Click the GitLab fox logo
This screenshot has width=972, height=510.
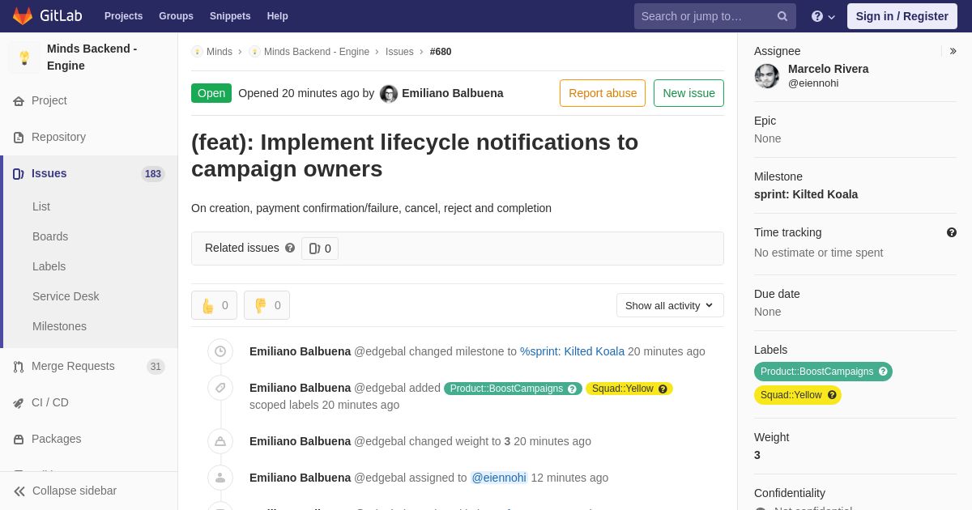click(x=23, y=16)
